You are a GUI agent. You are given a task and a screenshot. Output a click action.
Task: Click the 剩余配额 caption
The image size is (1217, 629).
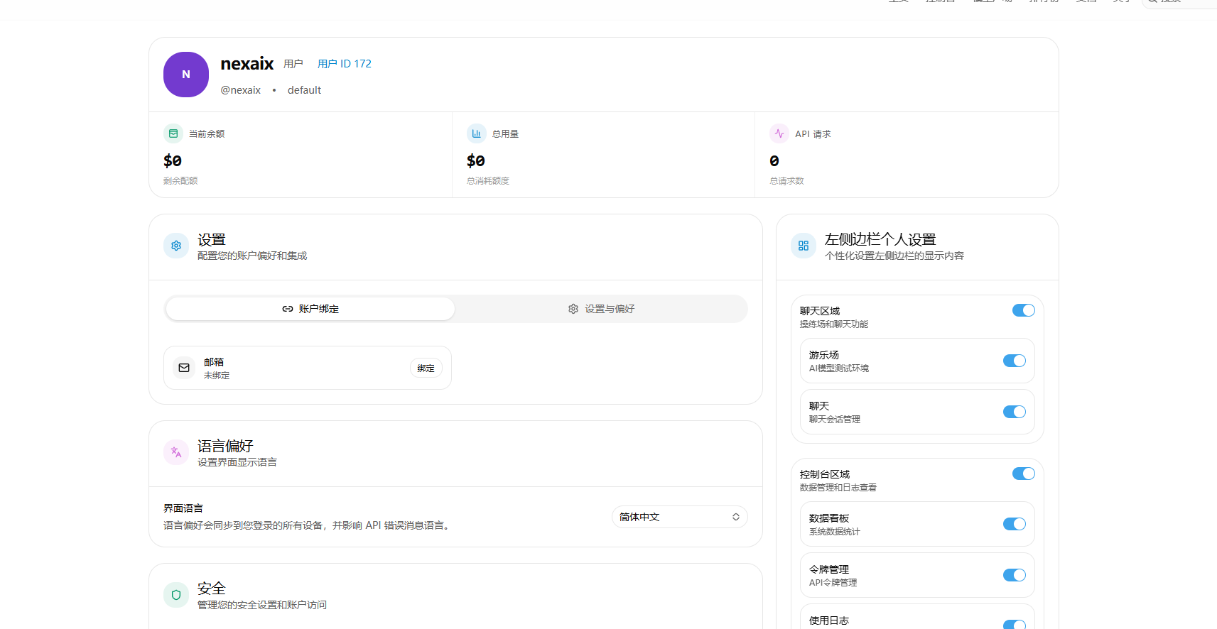180,181
